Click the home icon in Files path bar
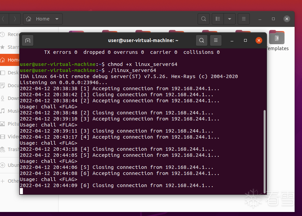The image size is (302, 216). pos(29,19)
